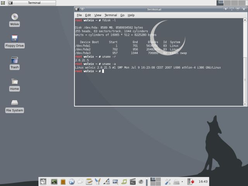Click the top panel corner menu icon
The width and height of the screenshot is (248, 186).
[3, 3]
